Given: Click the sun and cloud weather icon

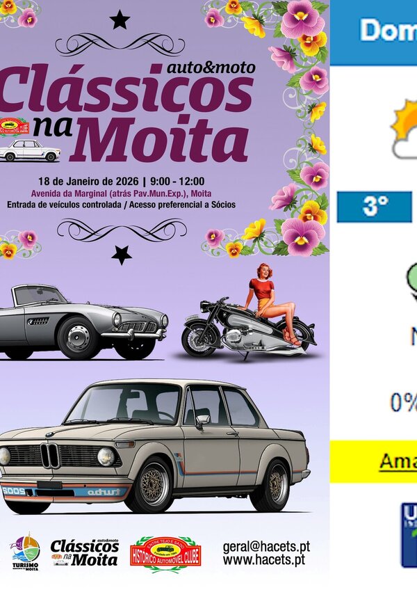Looking at the screenshot, I should [404, 129].
